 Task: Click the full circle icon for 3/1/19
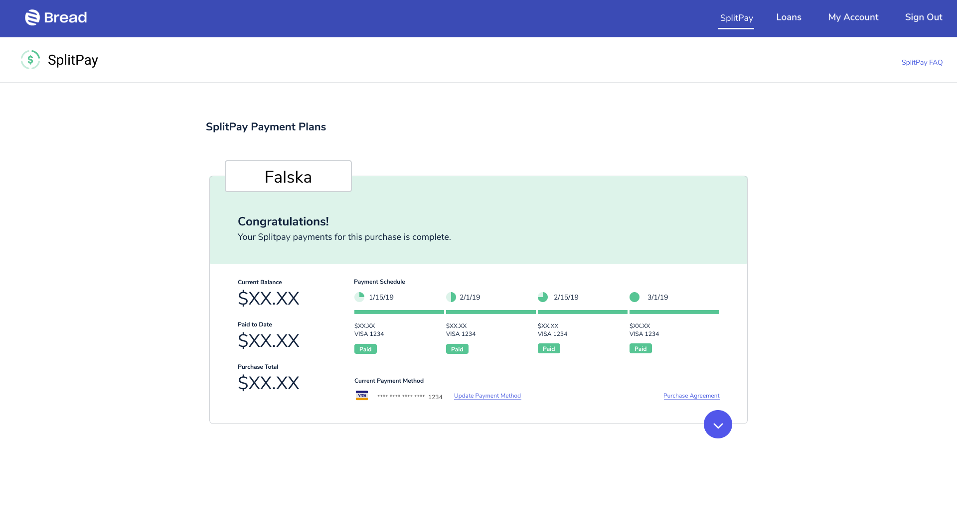tap(635, 297)
